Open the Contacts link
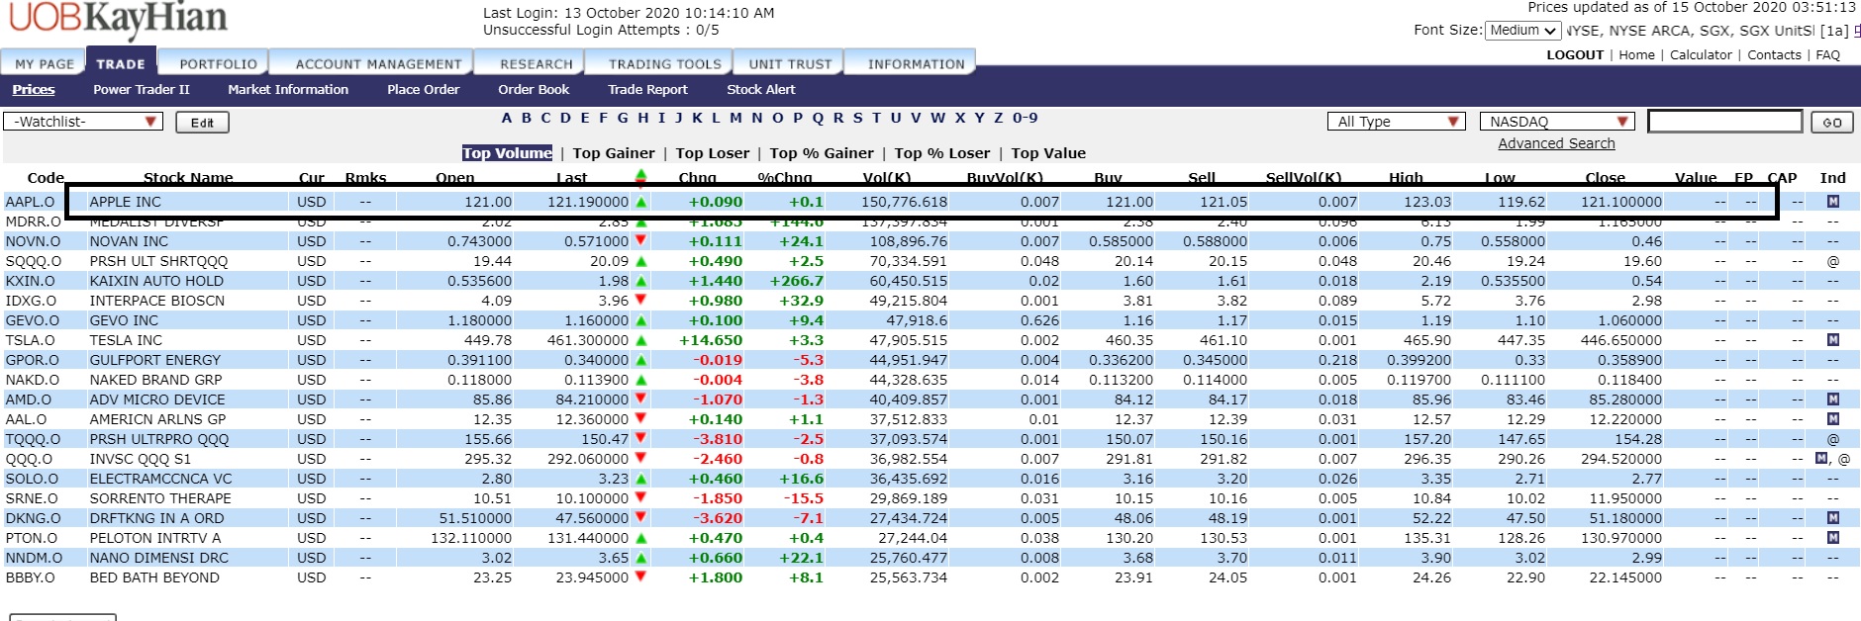This screenshot has width=1861, height=621. coord(1774,55)
